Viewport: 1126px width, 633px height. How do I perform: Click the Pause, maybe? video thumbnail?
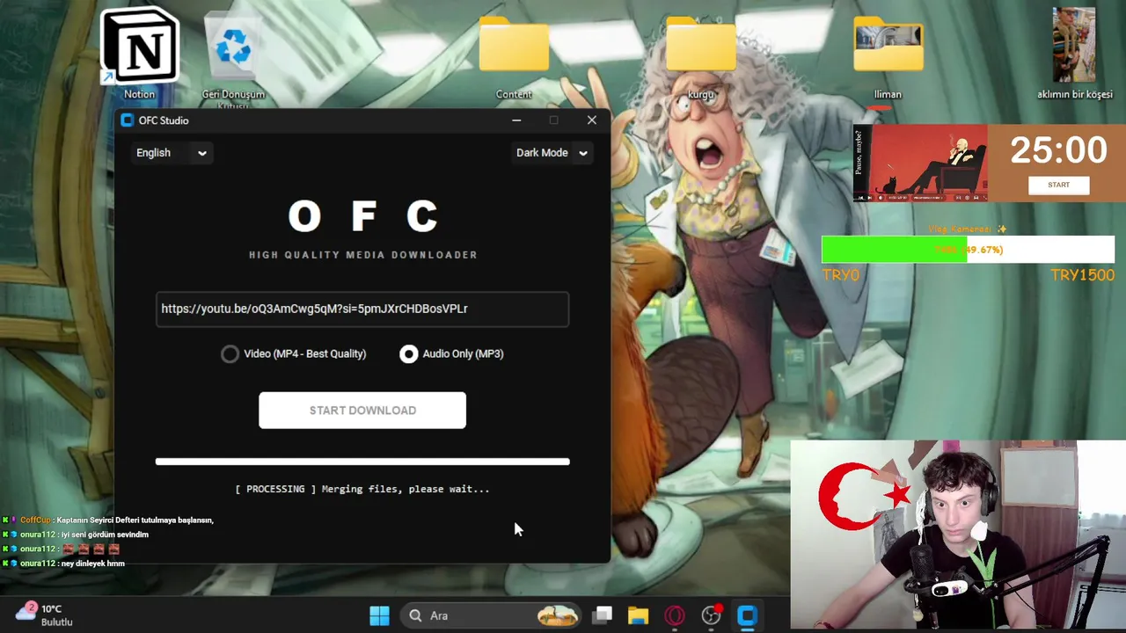[919, 164]
